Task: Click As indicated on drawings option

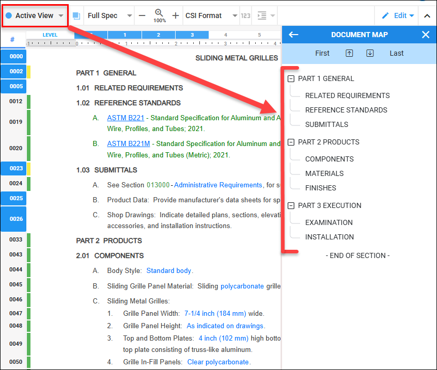Action: click(225, 326)
